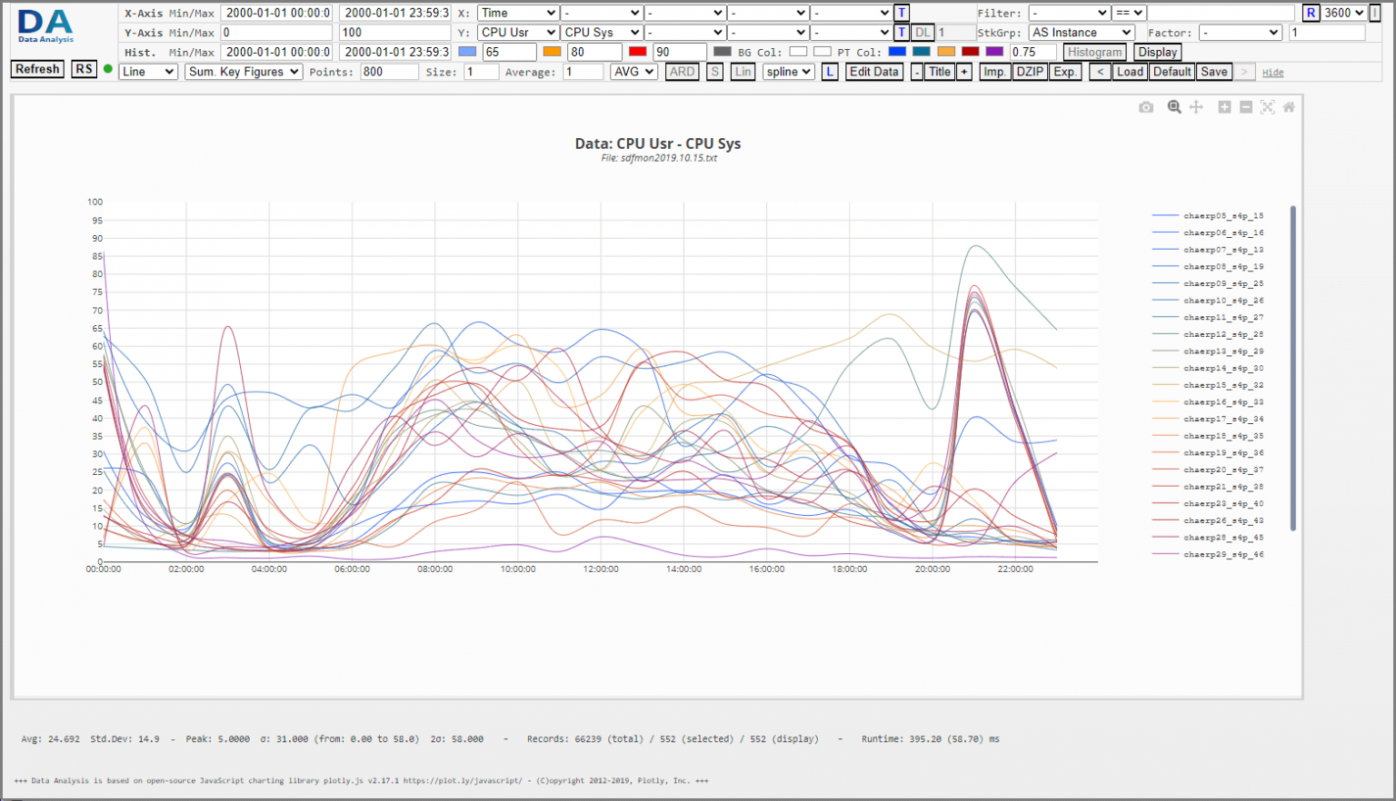Click the zoom-in icon on the plot modebar
Screen dimensions: 1396x801
(x=1225, y=106)
